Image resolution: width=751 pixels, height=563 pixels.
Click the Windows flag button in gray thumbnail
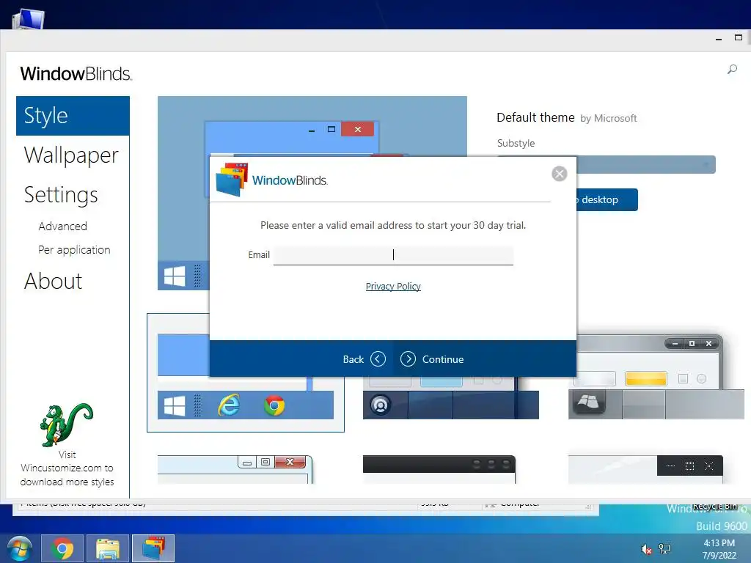pos(587,402)
